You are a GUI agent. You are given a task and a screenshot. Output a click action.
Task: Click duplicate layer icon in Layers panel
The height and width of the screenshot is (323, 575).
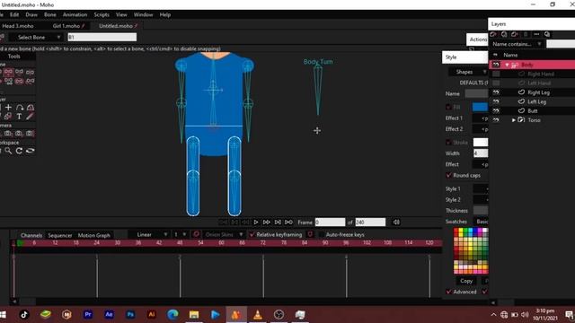click(x=504, y=34)
